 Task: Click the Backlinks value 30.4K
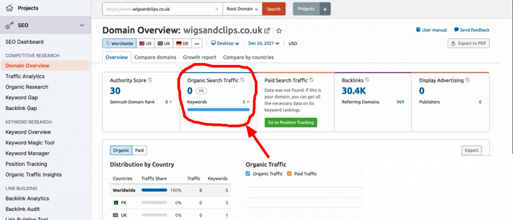click(354, 90)
